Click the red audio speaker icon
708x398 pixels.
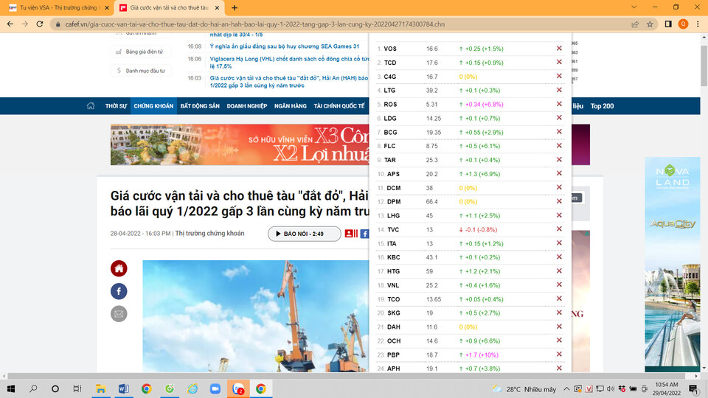click(351, 234)
